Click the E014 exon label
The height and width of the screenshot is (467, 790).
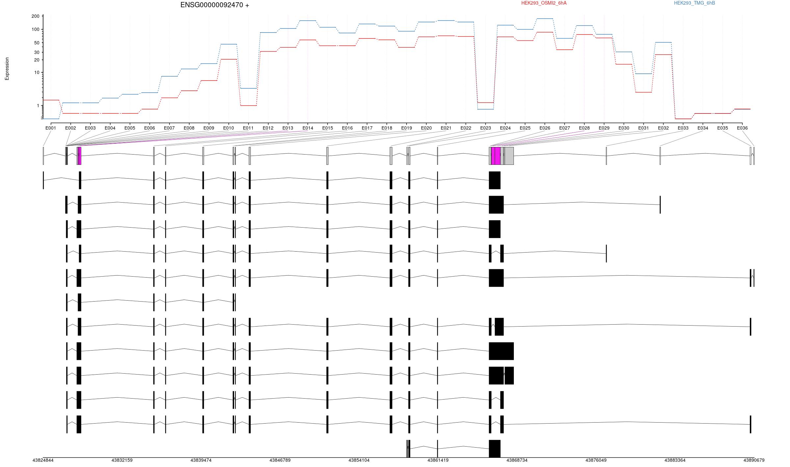[x=308, y=128]
